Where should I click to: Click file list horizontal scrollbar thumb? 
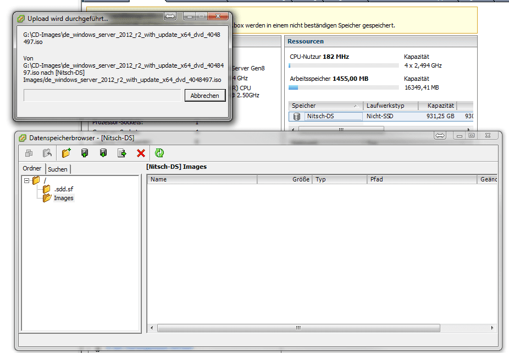(298, 328)
